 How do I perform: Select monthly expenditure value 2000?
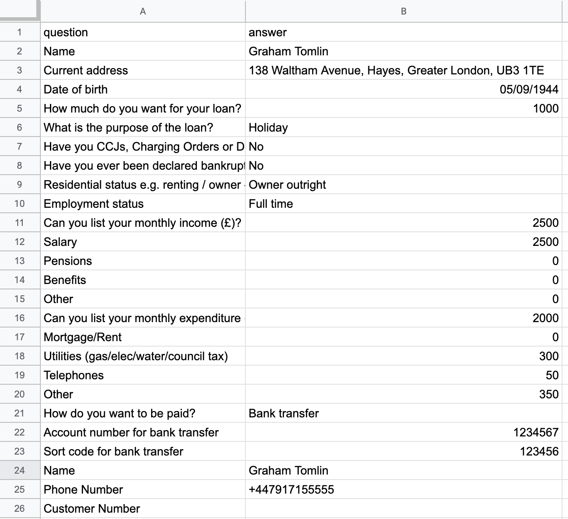pyautogui.click(x=403, y=318)
